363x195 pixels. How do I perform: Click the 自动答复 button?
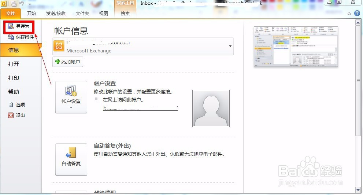coord(71,159)
